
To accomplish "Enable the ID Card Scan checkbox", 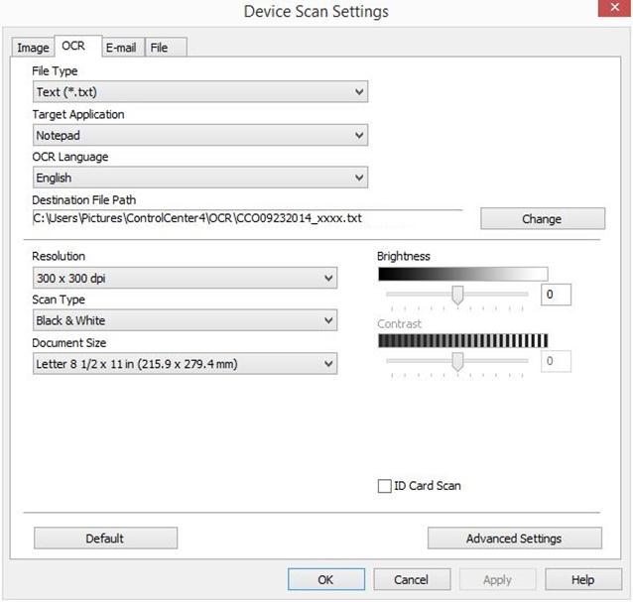I will click(385, 486).
